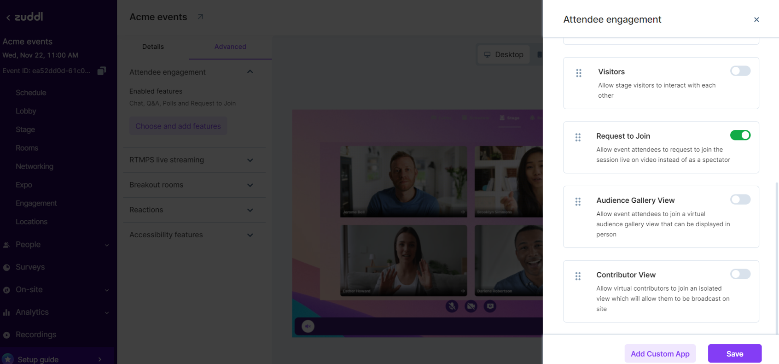Select the Advanced tab

[x=230, y=47]
